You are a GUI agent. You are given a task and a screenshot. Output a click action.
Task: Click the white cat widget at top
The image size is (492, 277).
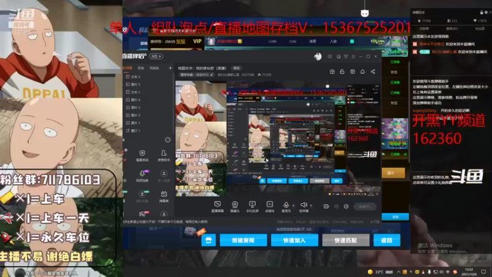[364, 13]
